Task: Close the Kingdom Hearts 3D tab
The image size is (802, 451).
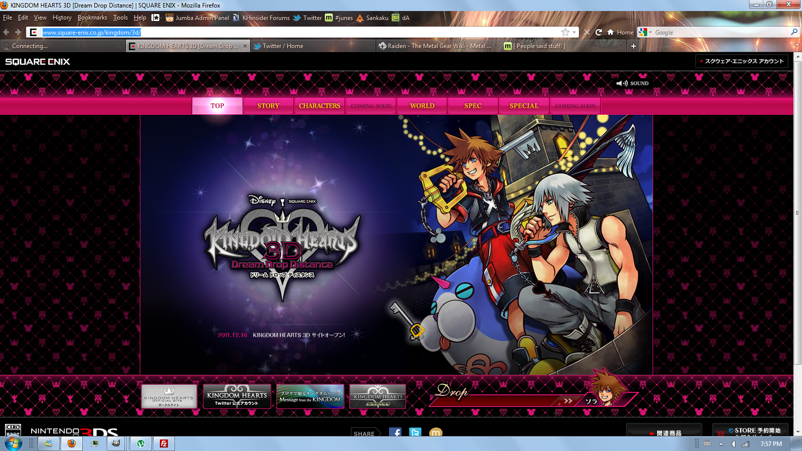Action: pyautogui.click(x=245, y=46)
